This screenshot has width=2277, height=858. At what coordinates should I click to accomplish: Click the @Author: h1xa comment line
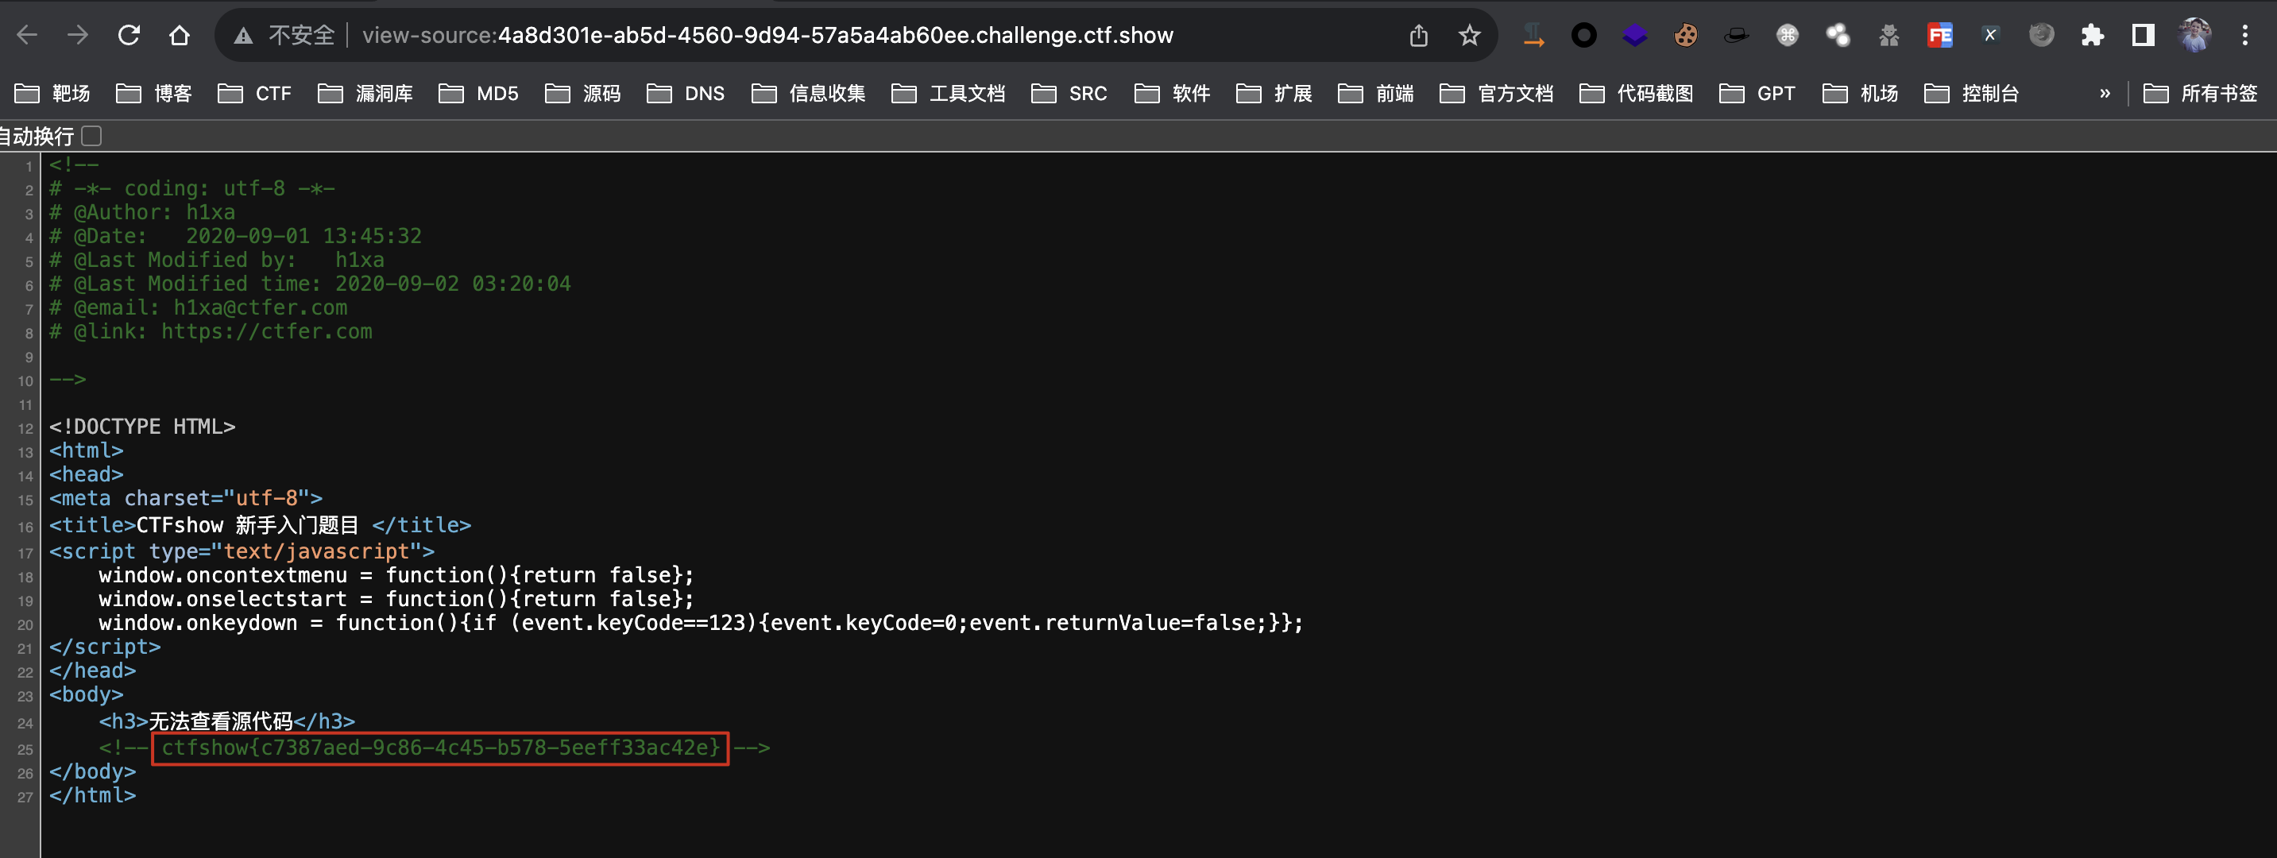point(142,212)
